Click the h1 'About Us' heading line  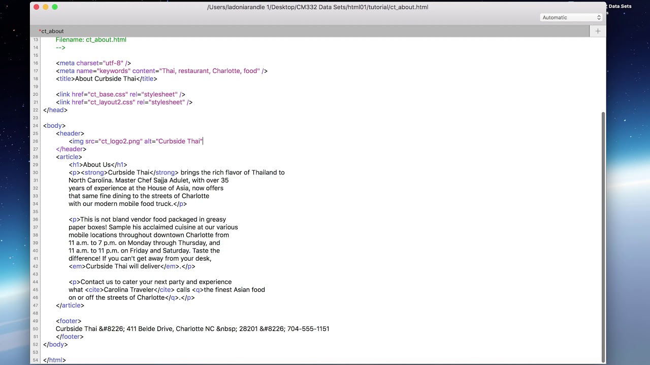98,165
